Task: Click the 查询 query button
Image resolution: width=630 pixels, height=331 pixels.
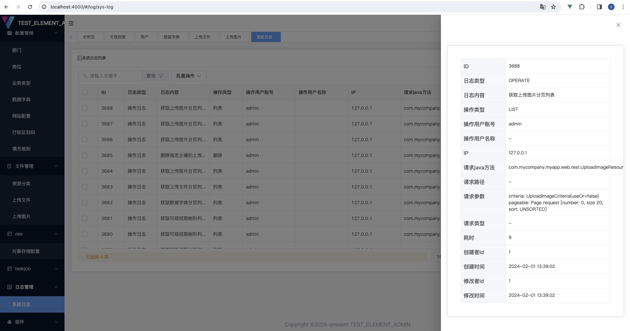Action: point(151,76)
